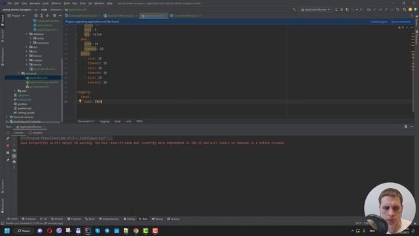Open the Dependencies tool window
Viewport: 419px width, 236px height.
tap(109, 219)
